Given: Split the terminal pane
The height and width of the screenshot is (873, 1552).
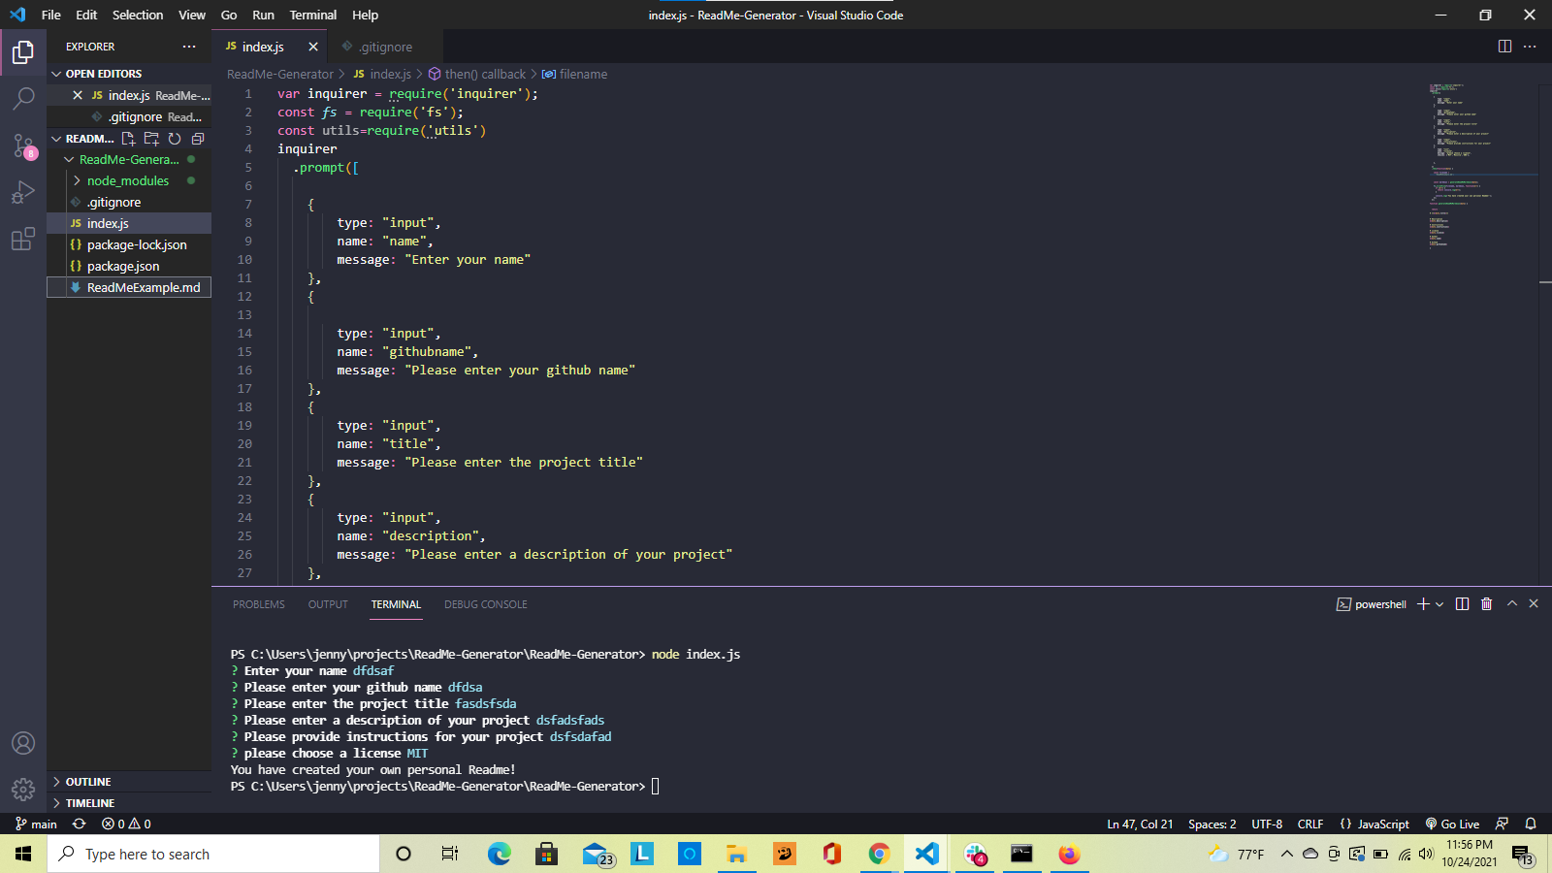Looking at the screenshot, I should pyautogui.click(x=1462, y=604).
